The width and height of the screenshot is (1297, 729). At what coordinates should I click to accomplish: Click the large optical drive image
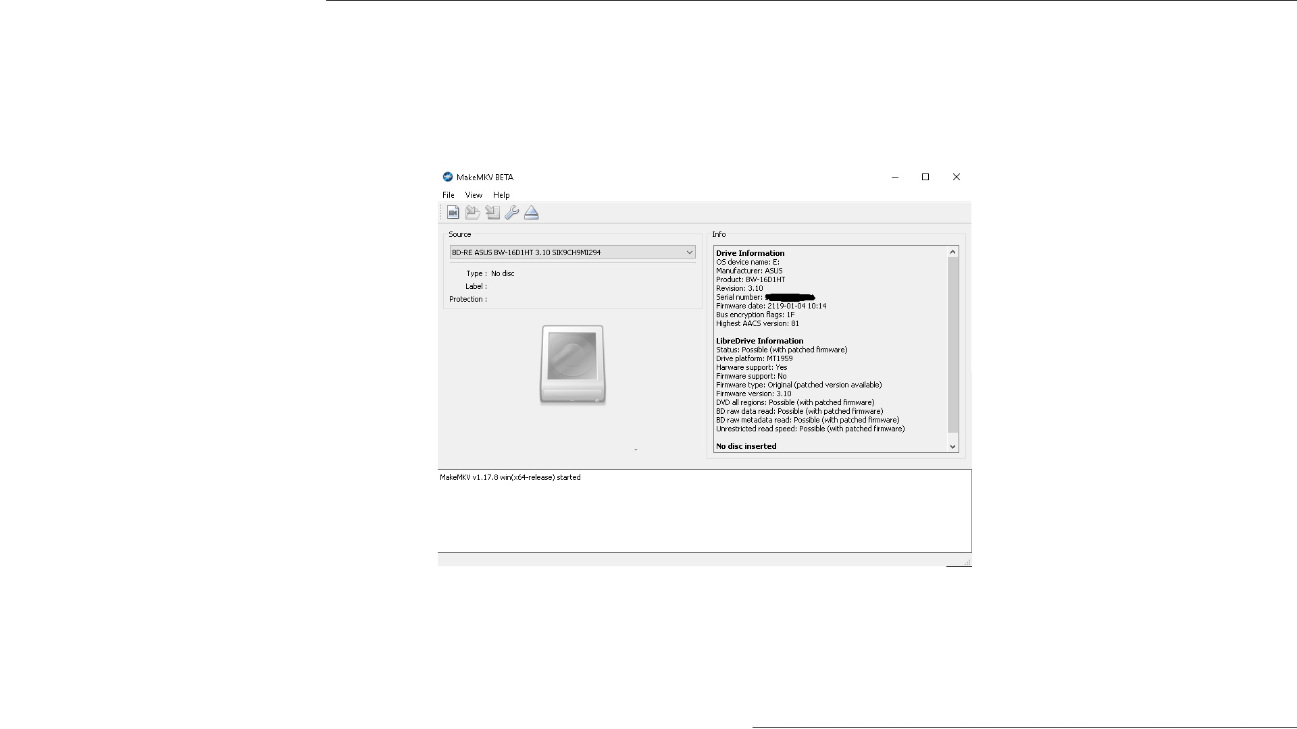pyautogui.click(x=573, y=364)
